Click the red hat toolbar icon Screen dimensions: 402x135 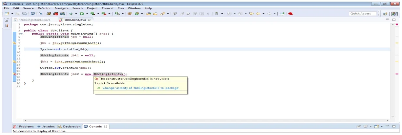290,14
